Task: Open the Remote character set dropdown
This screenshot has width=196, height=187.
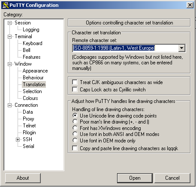Action: (x=182, y=48)
